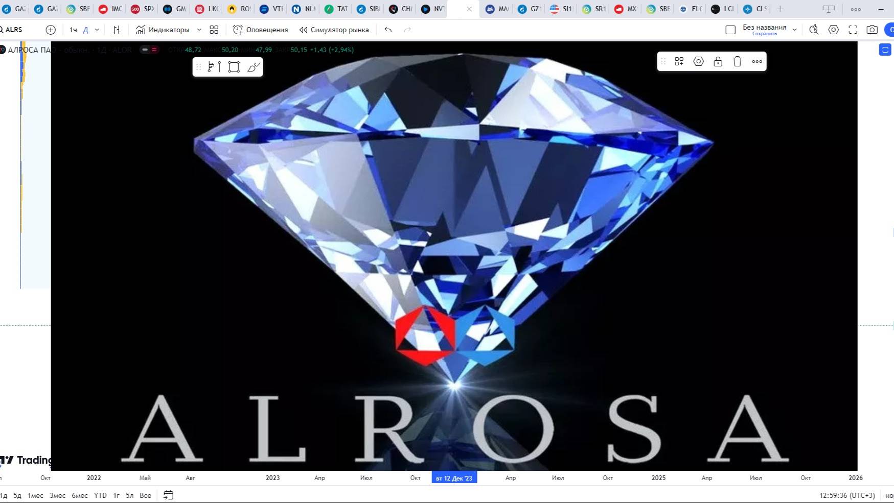
Task: Create an alert with Оповещения button
Action: point(260,30)
